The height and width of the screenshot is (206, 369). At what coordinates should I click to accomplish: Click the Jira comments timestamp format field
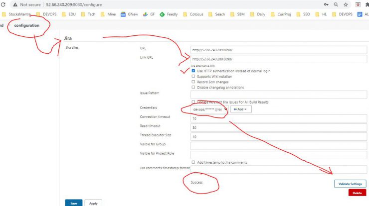point(279,169)
